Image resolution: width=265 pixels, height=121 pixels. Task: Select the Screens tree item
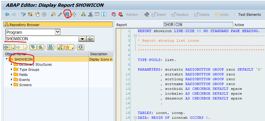point(25,85)
